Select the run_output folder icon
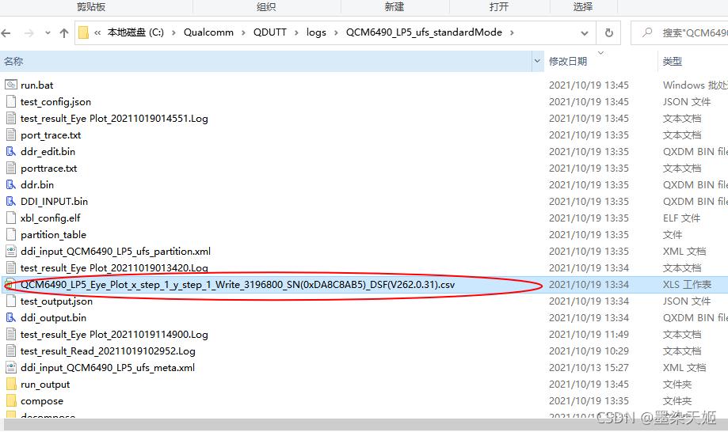 coord(11,384)
